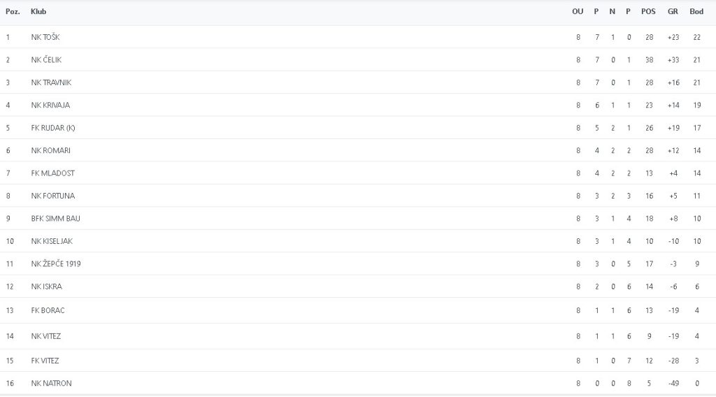Open NK FORTUNA club entry
This screenshot has height=397, width=716.
[52, 196]
